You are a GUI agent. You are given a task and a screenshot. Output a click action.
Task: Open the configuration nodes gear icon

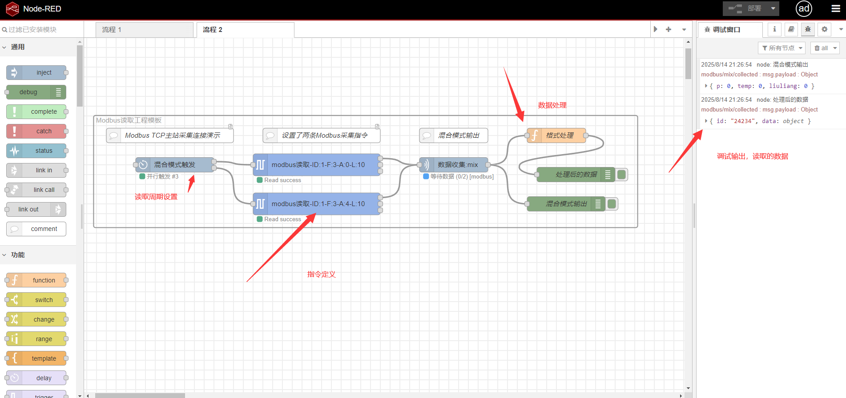point(824,29)
